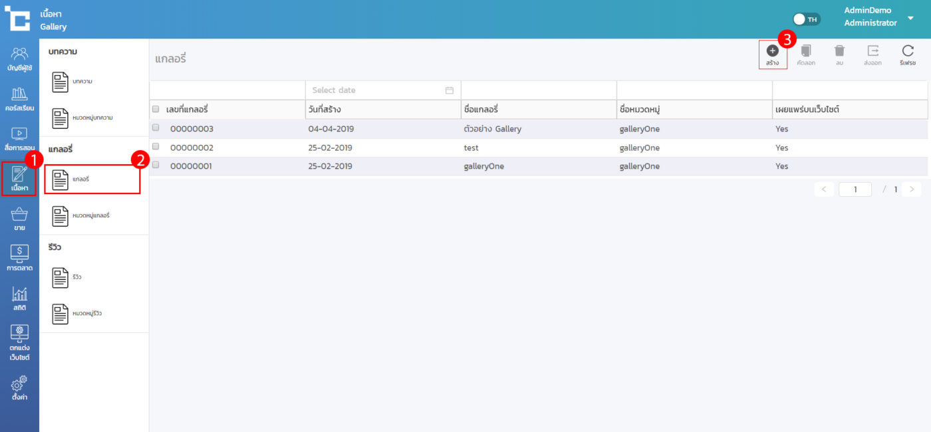Tick the select-all checkbox in table header

tap(156, 109)
